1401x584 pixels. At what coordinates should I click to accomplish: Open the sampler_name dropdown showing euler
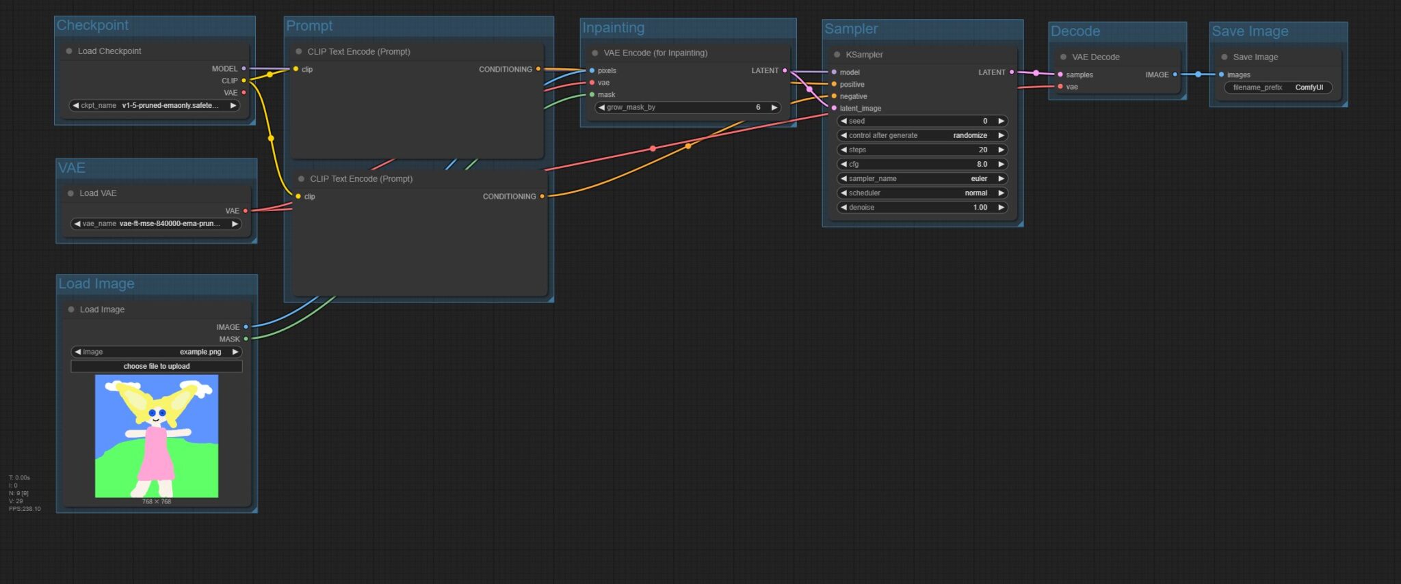pos(921,179)
